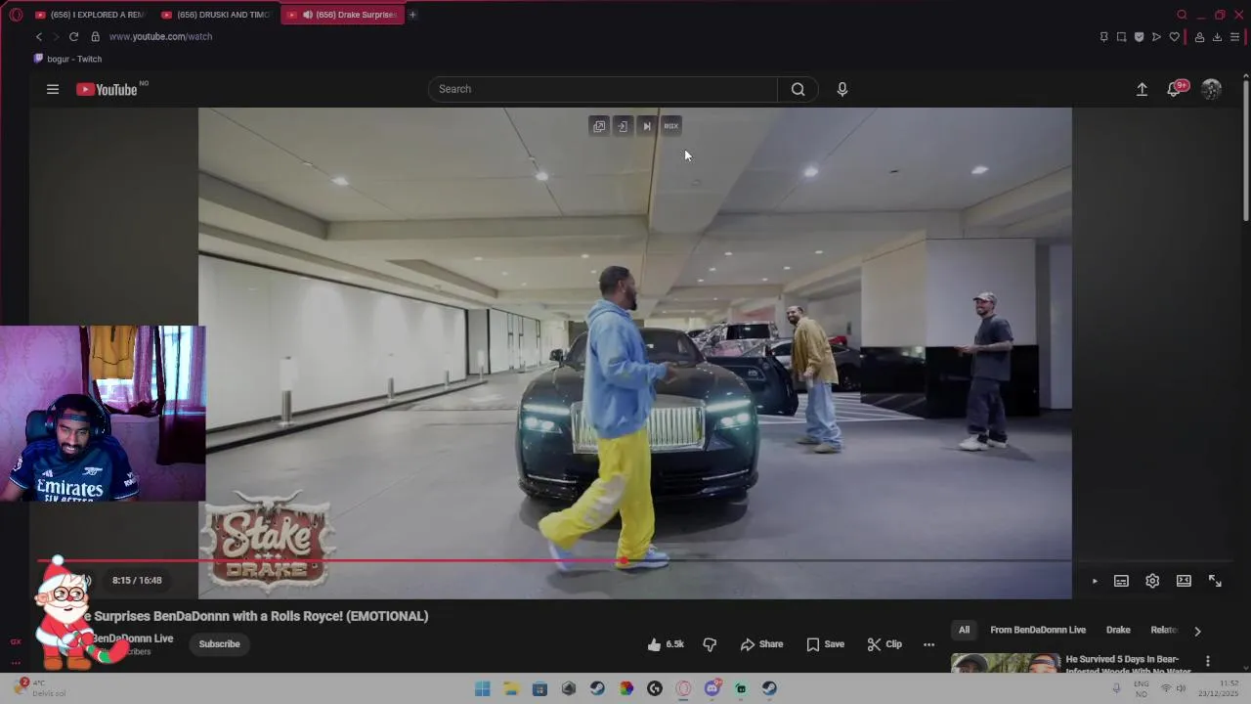Select the 'All' filter chip
Screen dimensions: 1251x704
pyautogui.click(x=964, y=631)
